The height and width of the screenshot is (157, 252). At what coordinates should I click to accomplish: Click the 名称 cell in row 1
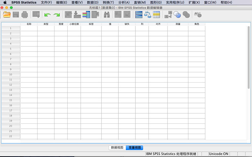[29, 28]
